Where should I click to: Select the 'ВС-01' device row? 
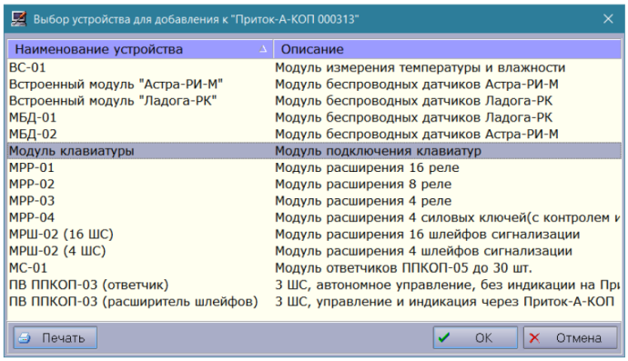(314, 67)
